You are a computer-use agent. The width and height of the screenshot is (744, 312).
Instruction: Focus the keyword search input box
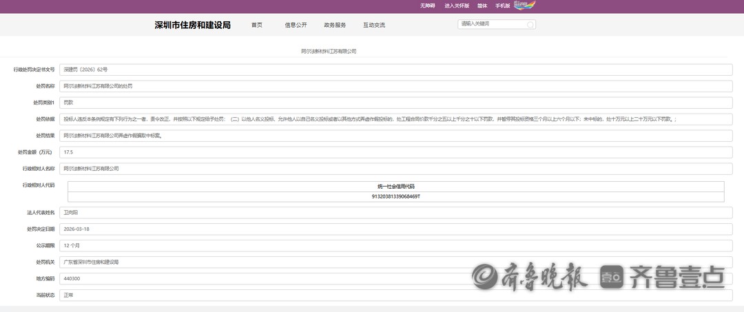coord(492,25)
